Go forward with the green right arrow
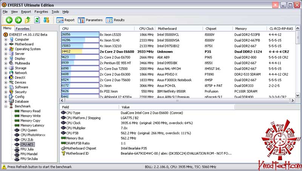The width and height of the screenshot is (302, 171). [18, 20]
